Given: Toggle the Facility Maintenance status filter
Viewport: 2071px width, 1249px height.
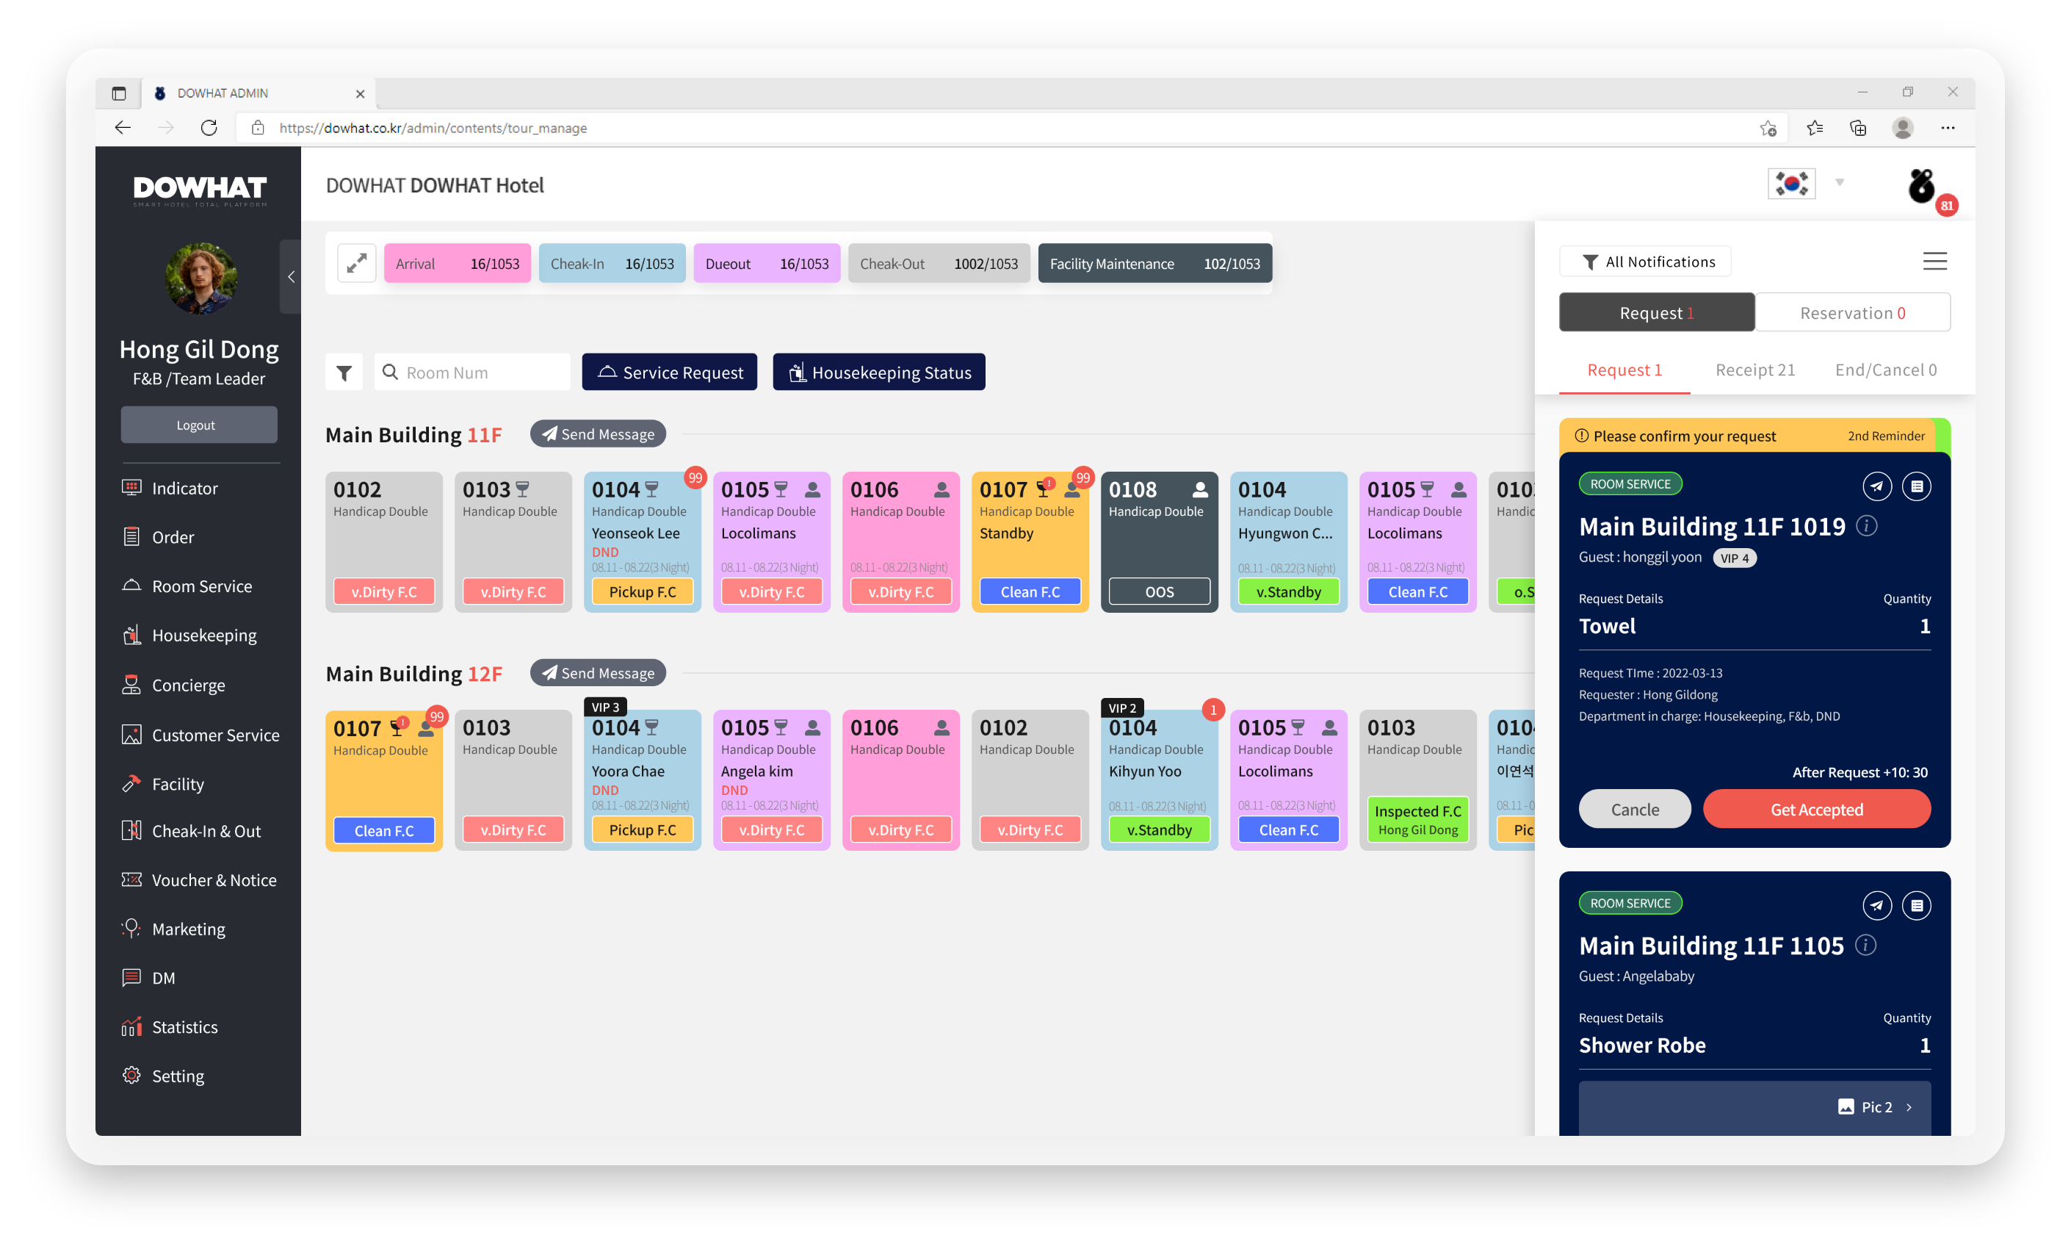Looking at the screenshot, I should [1154, 263].
